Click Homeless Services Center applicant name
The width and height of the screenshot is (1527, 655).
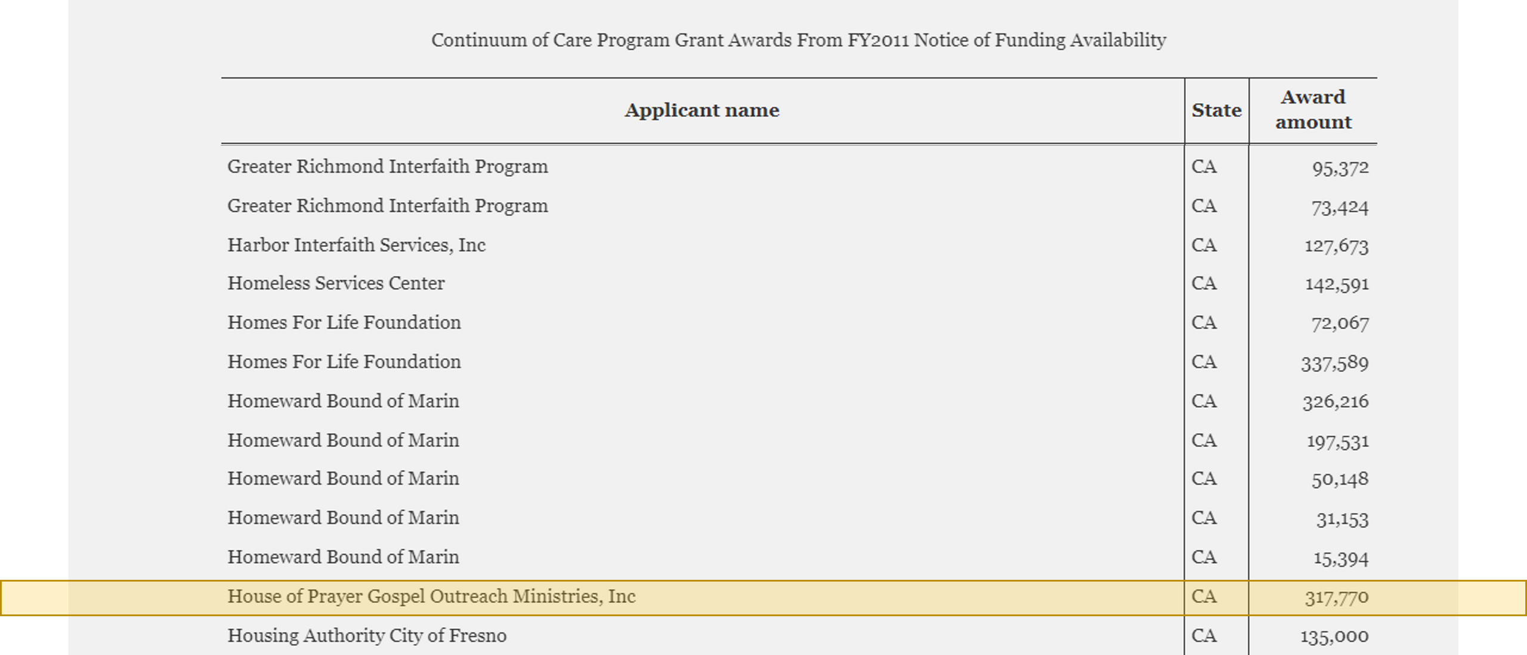point(336,283)
